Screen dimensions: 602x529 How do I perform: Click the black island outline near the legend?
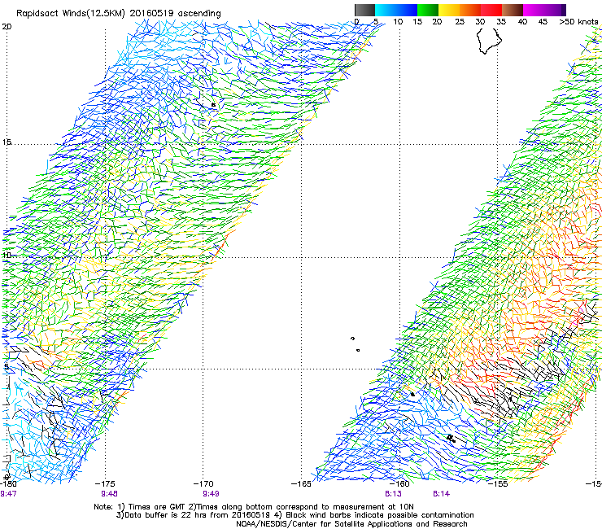click(489, 41)
